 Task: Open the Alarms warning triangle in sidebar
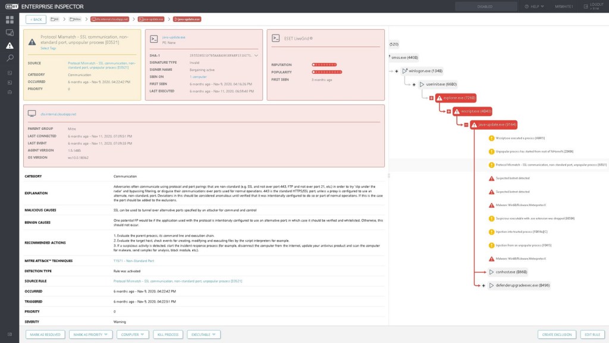(x=10, y=46)
